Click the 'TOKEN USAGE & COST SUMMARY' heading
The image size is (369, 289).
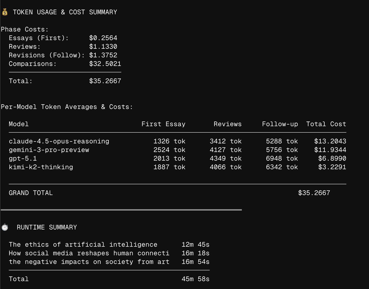(x=65, y=12)
